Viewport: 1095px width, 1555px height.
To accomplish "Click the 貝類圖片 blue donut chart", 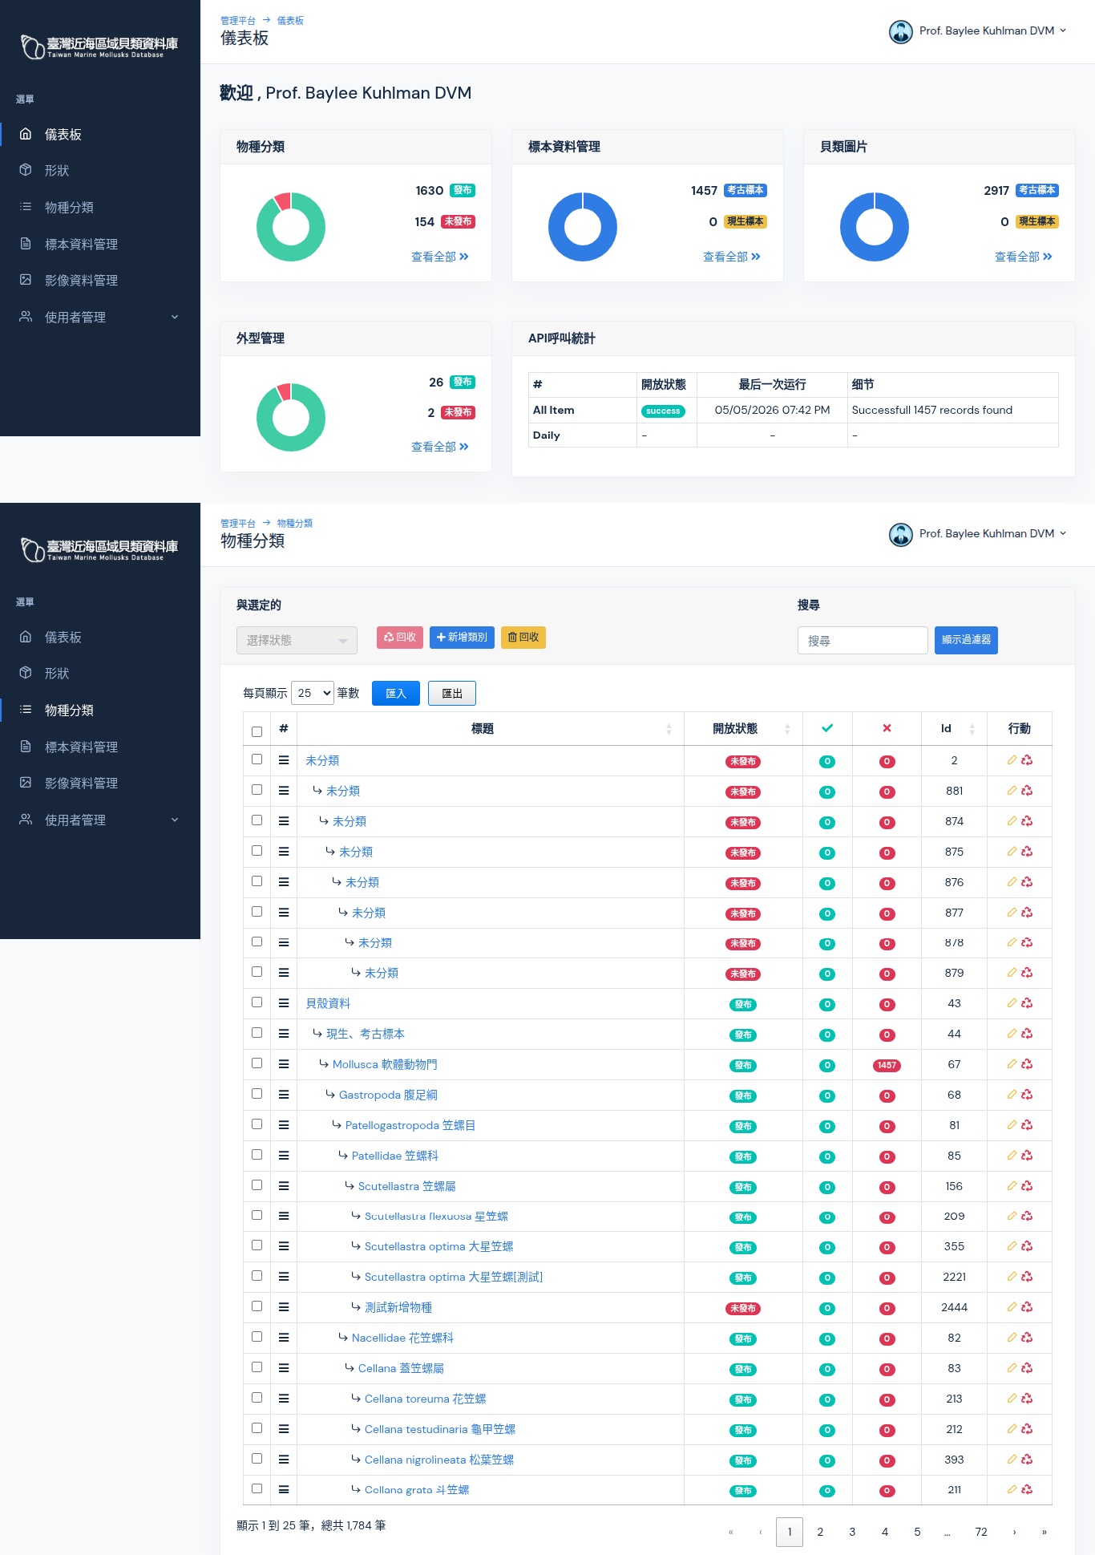I will point(875,227).
